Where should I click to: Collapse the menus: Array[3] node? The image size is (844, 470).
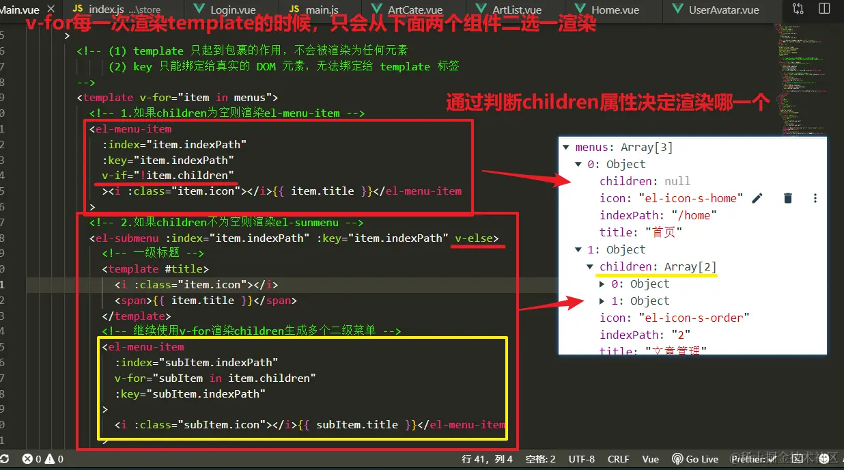(566, 147)
